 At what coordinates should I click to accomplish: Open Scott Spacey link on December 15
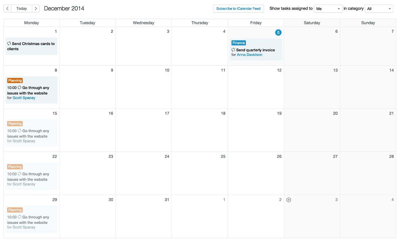click(24, 141)
